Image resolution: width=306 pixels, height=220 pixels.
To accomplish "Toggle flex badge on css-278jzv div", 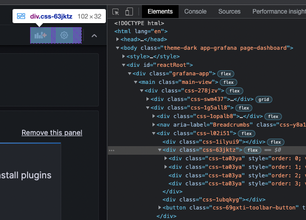I will point(234,91).
